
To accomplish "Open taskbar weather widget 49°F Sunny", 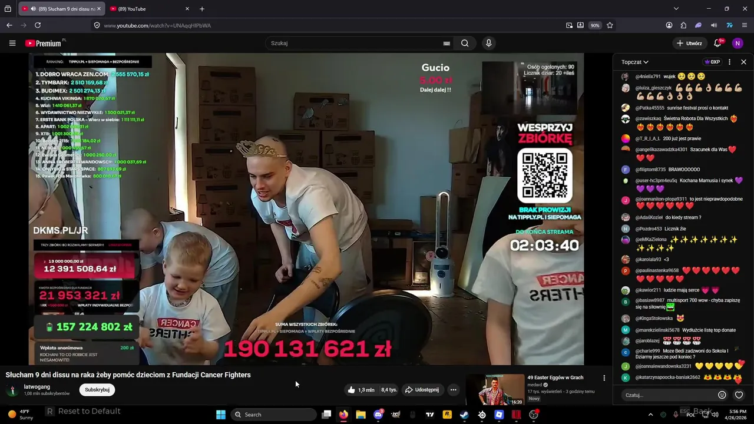I will pos(20,415).
